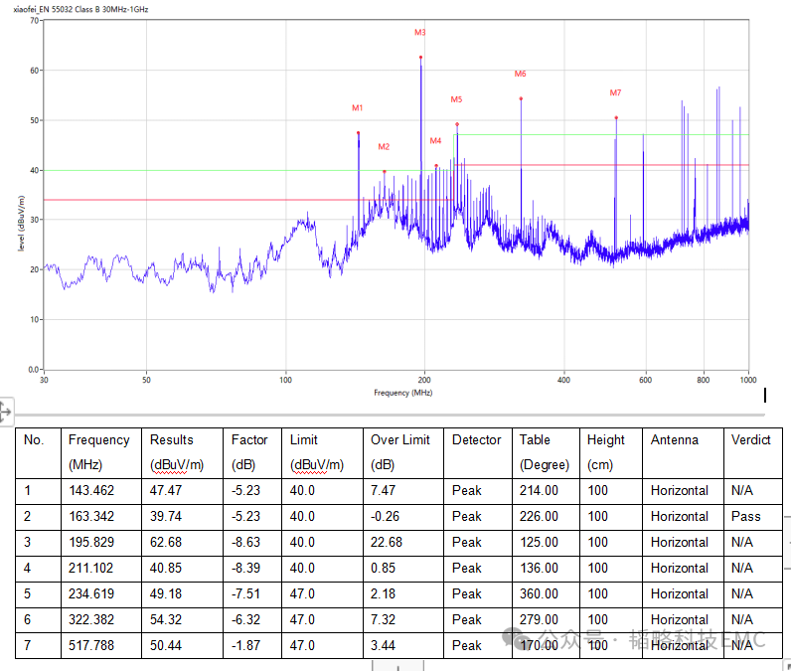This screenshot has height=671, width=791.
Task: Click the 22.68 over limit cell
Action: click(x=389, y=542)
